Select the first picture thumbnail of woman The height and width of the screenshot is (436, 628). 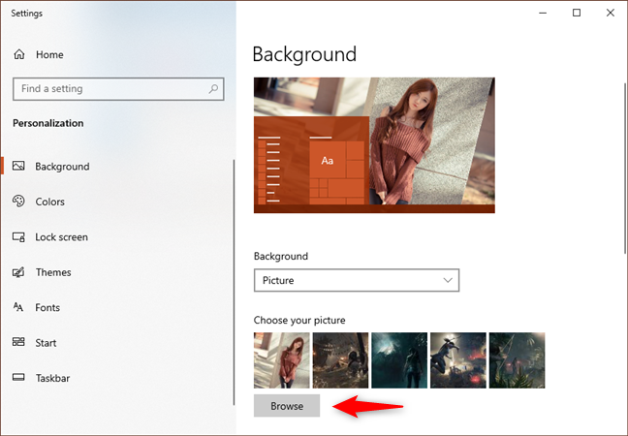coord(282,360)
